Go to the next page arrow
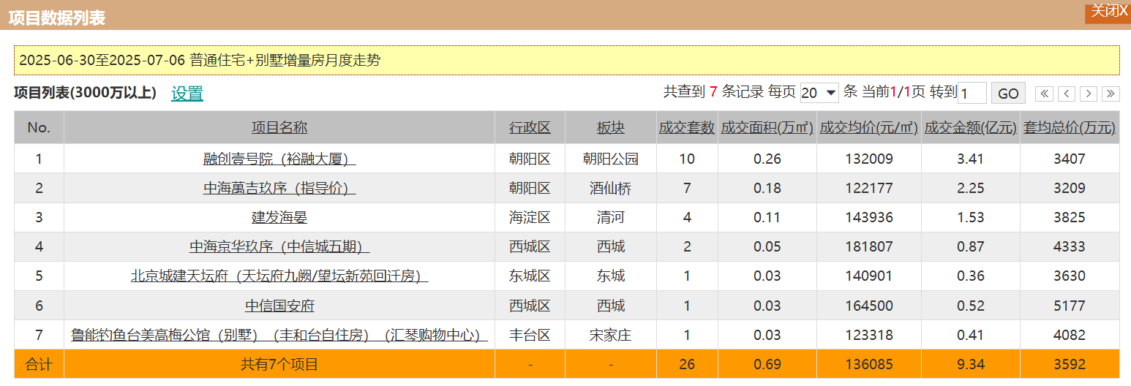 click(1089, 94)
